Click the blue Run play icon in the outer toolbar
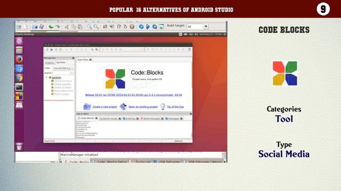The image size is (341, 191). [148, 27]
